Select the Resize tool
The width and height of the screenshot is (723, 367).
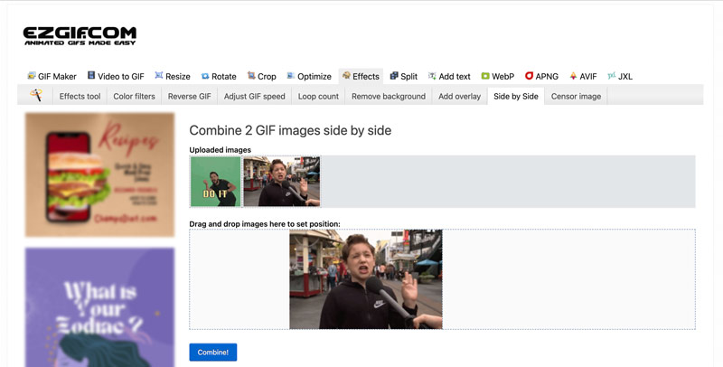click(172, 77)
